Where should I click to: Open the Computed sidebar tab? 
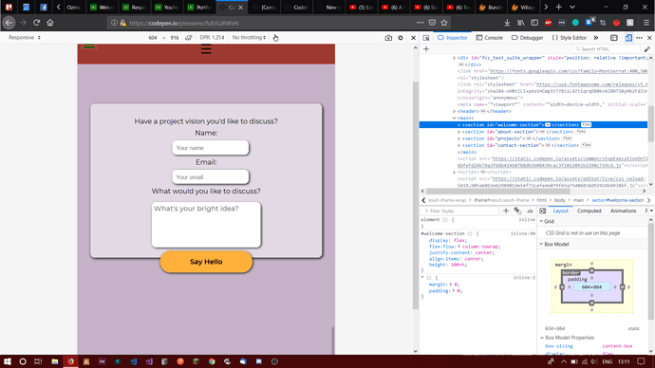tap(589, 211)
